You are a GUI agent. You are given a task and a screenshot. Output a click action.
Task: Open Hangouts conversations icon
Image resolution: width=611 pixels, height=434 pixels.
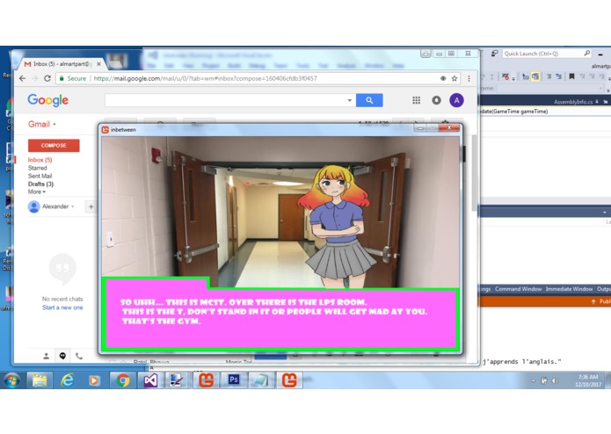[62, 356]
